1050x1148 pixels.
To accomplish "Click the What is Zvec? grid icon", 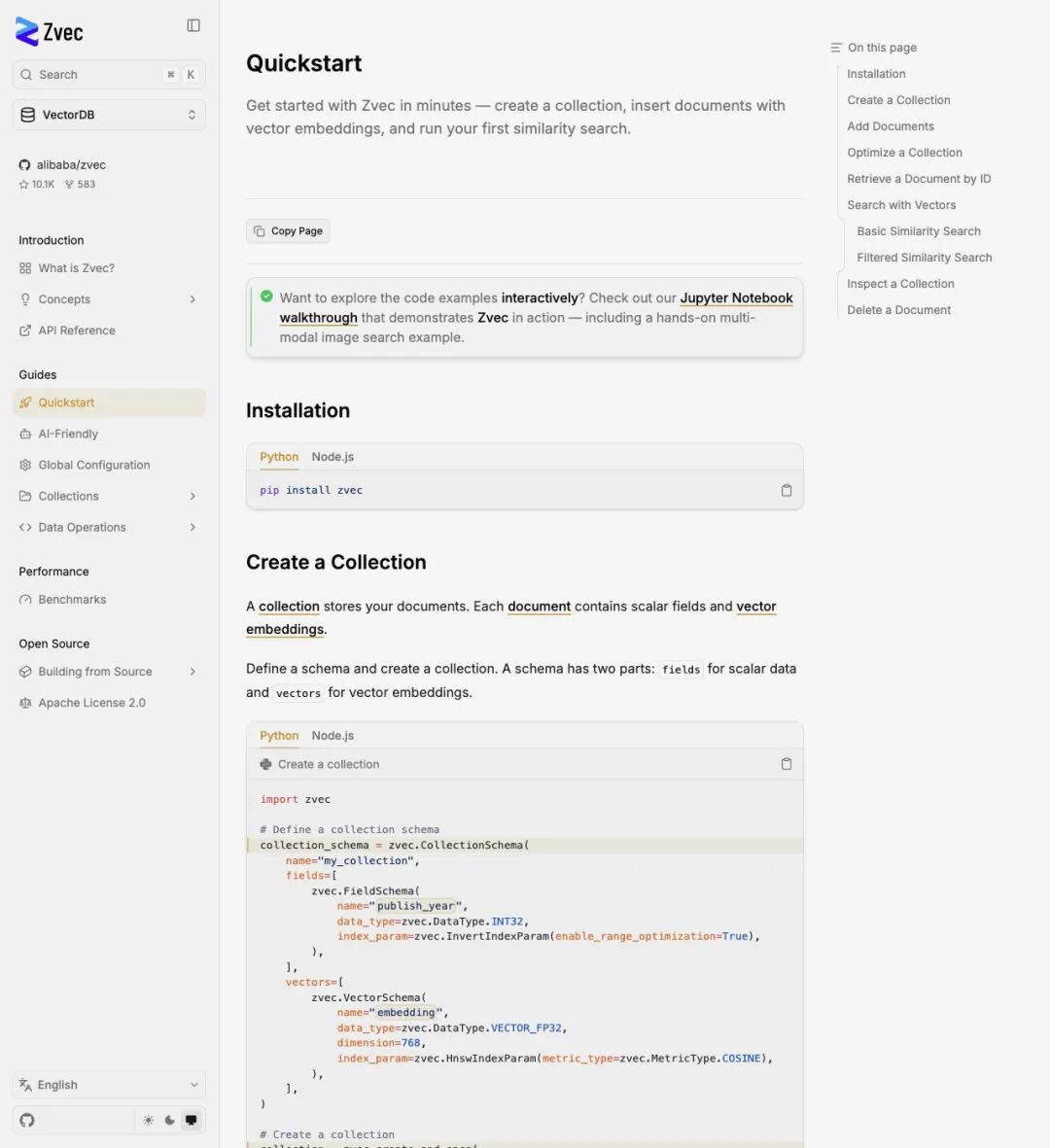I will tap(25, 268).
